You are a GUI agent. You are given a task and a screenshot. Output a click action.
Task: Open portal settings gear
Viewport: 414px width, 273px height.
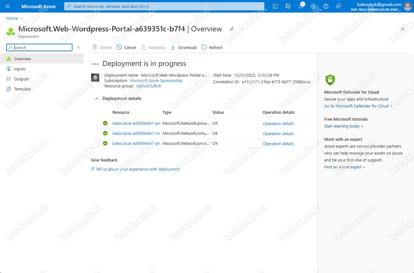pos(313,6)
